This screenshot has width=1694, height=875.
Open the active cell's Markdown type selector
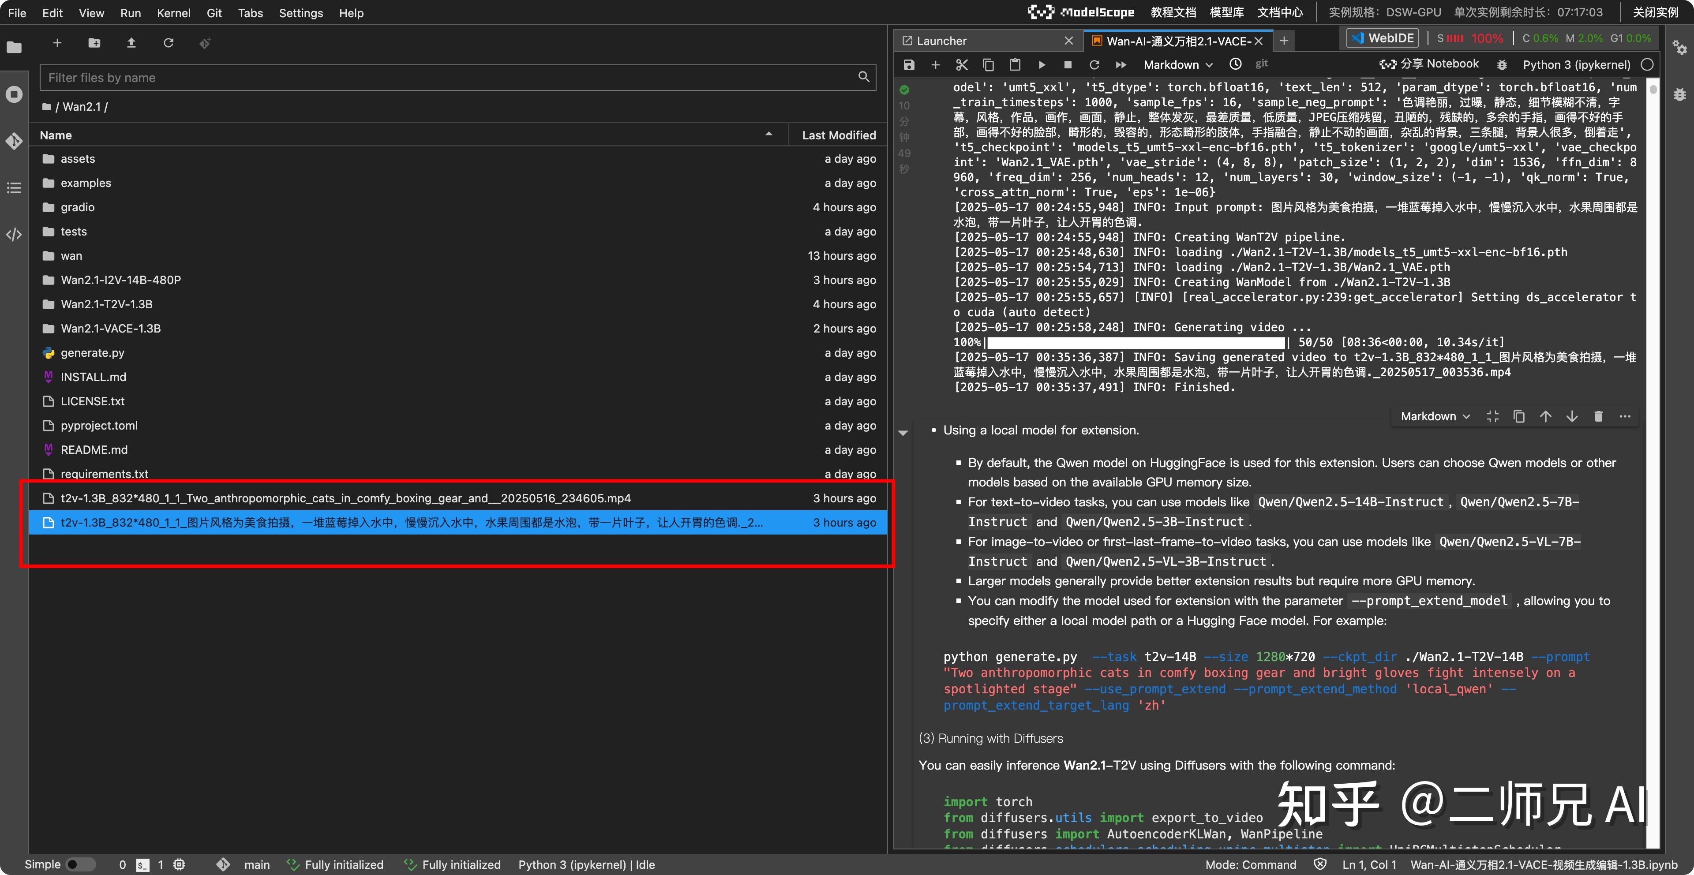1434,416
